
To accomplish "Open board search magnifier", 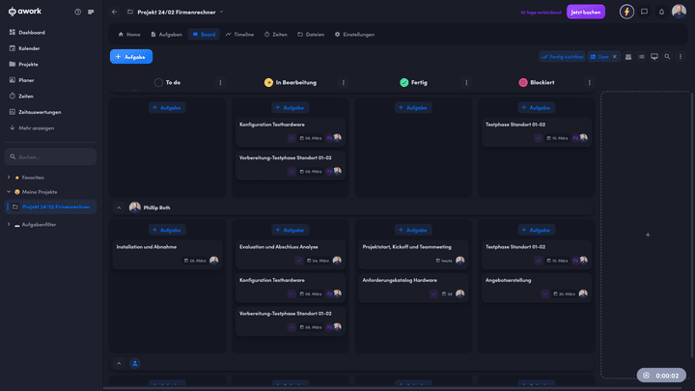I will 667,57.
